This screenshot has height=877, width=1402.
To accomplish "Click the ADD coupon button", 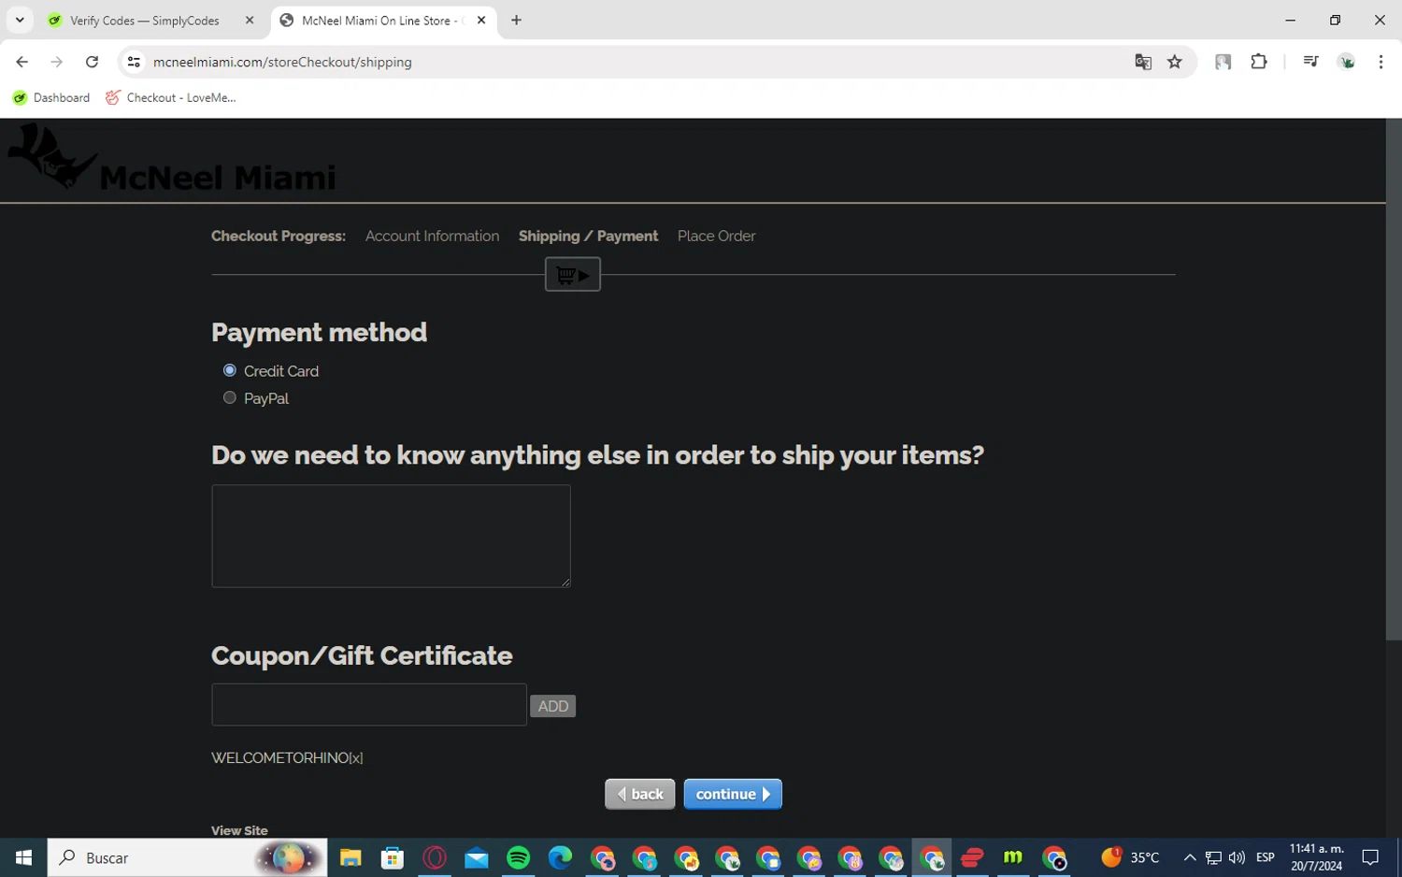I will tap(552, 707).
